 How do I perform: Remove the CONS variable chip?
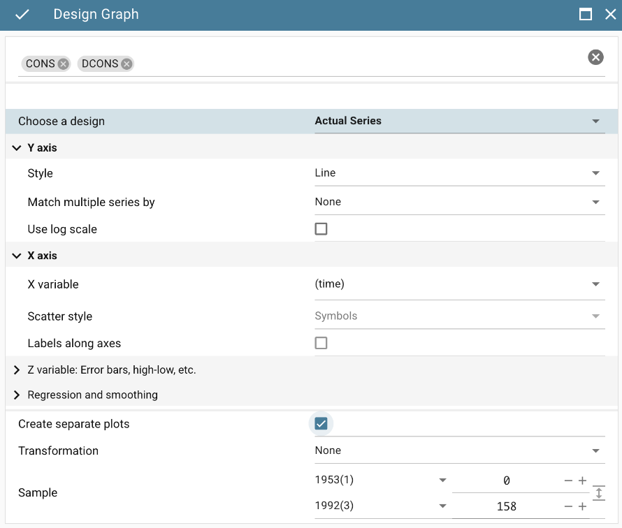click(x=64, y=64)
